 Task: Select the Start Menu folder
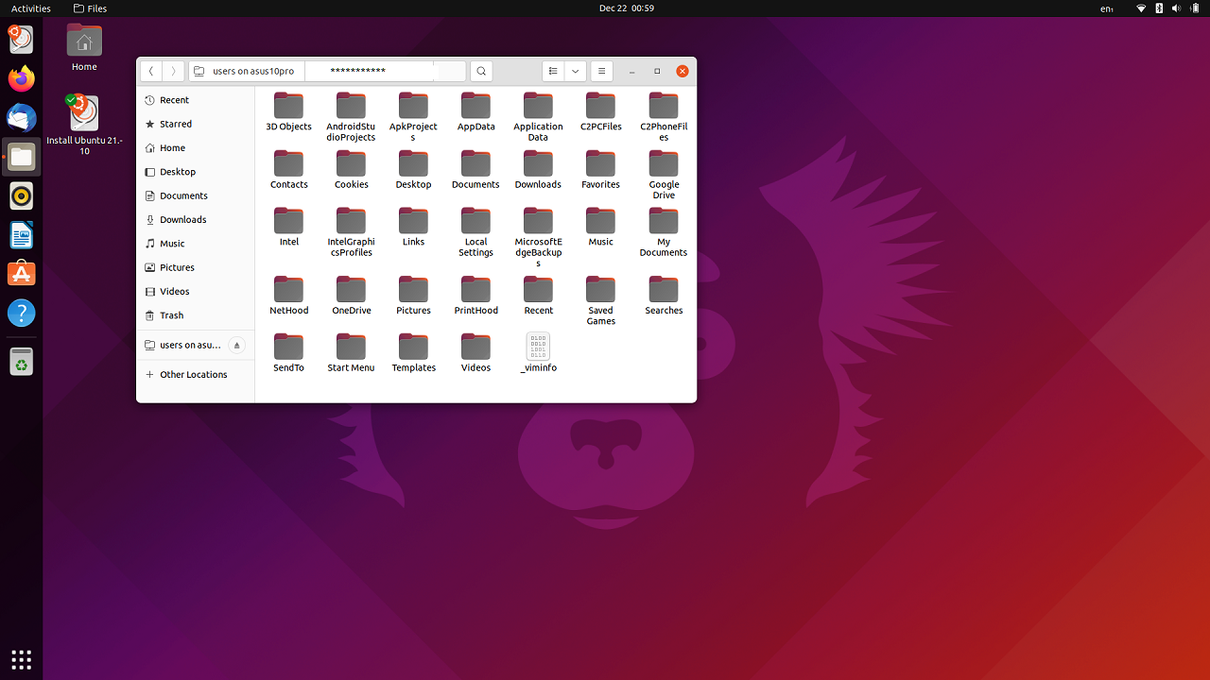tap(351, 353)
